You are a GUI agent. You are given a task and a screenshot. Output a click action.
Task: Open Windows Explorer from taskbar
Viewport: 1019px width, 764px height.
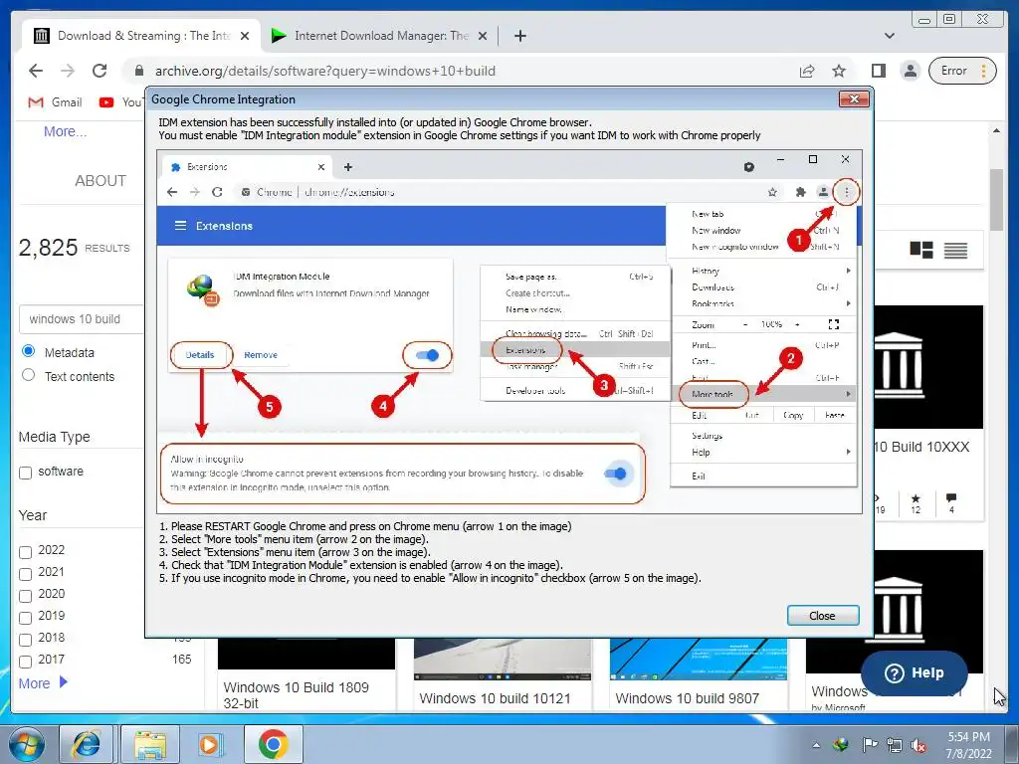[x=149, y=744]
